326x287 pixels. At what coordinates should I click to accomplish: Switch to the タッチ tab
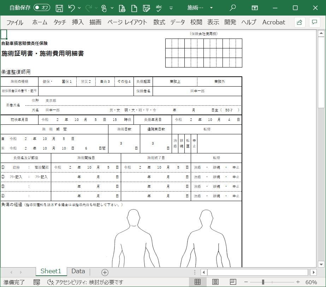(x=60, y=22)
